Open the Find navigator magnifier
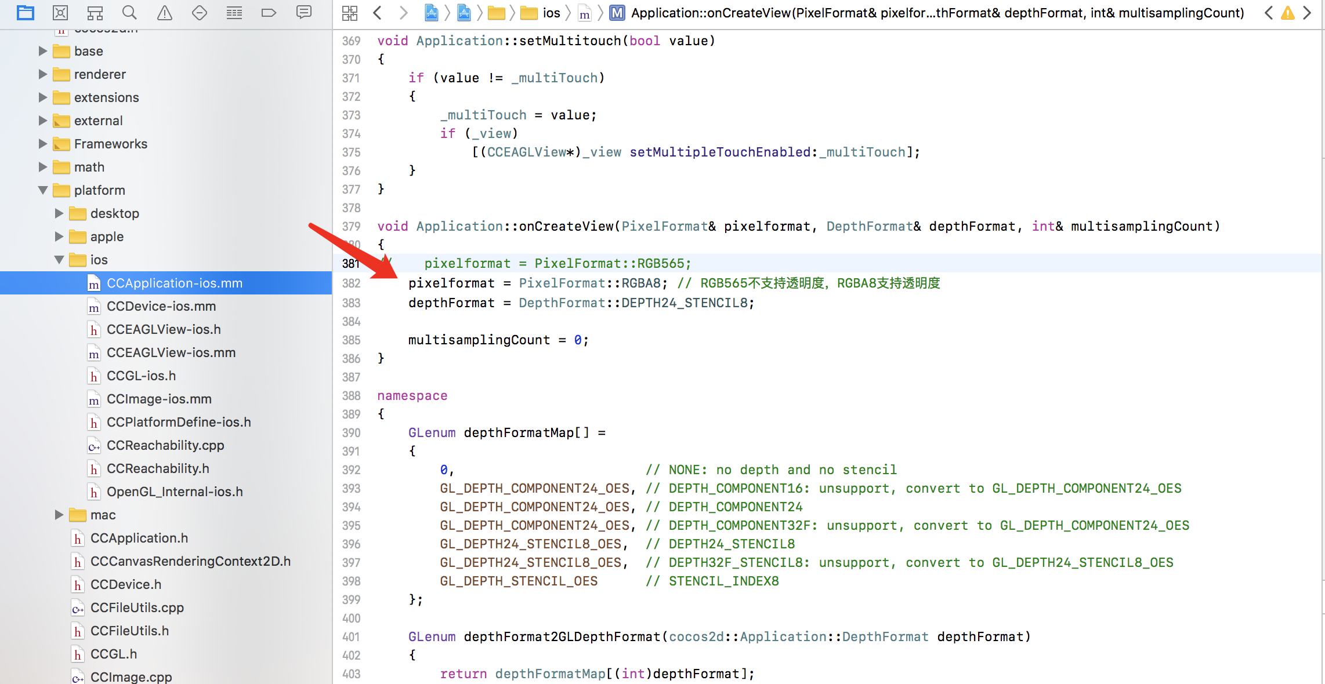The height and width of the screenshot is (684, 1325). pyautogui.click(x=129, y=13)
